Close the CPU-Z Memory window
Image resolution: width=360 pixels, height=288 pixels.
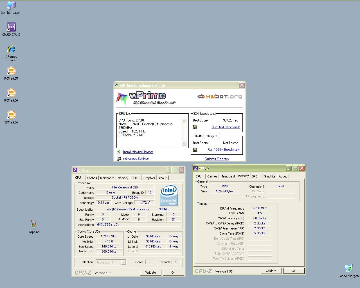(x=302, y=168)
